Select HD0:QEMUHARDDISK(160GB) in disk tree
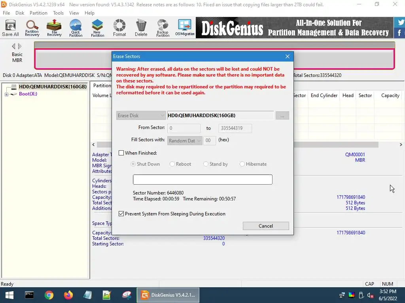 pyautogui.click(x=53, y=86)
